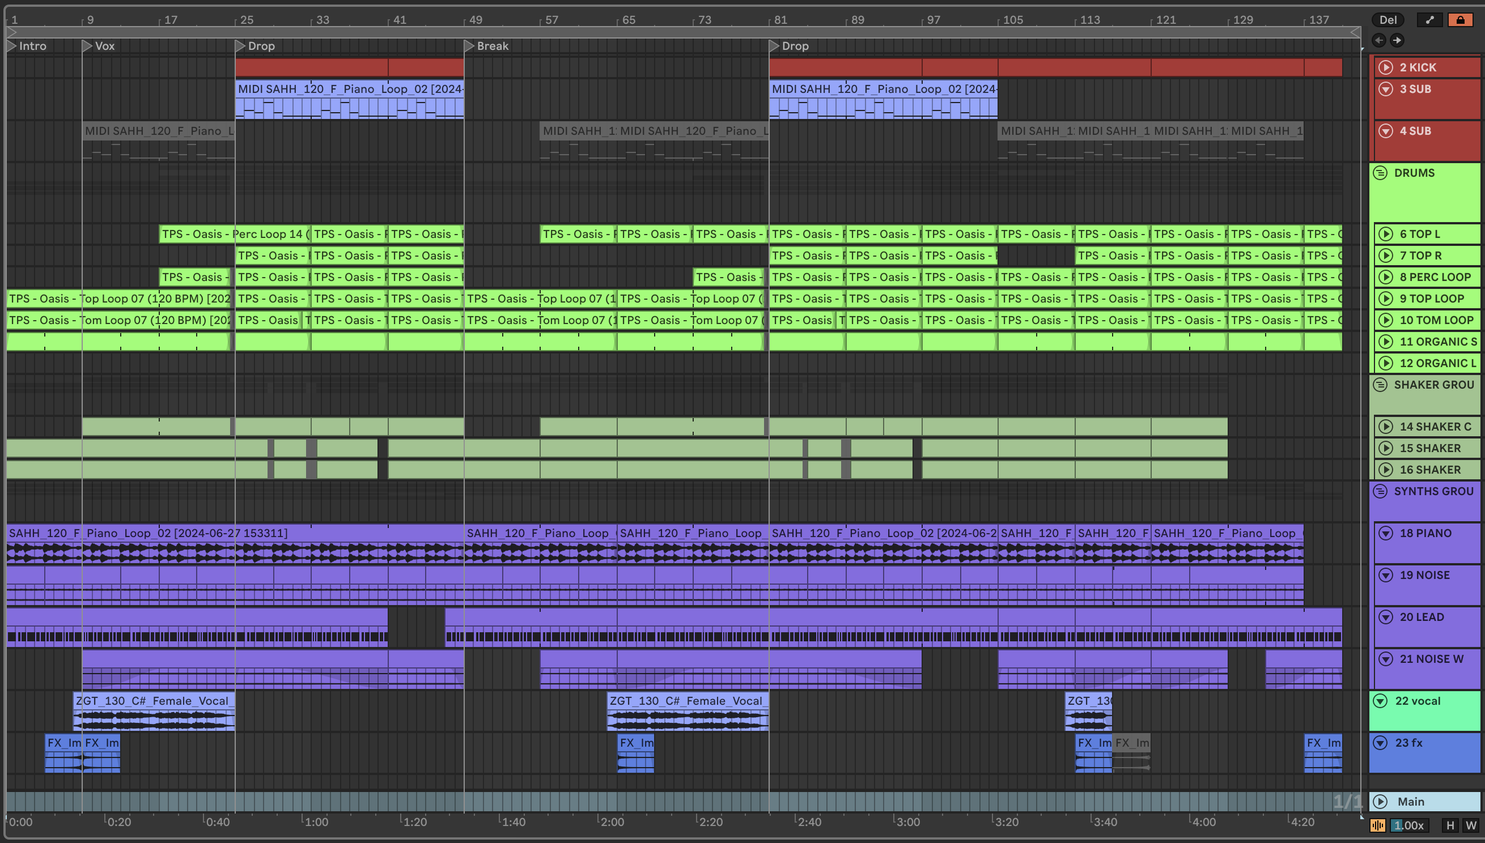Screen dimensions: 1485x843
Task: Fold the SHAKER GROUP track icon
Action: click(1380, 385)
